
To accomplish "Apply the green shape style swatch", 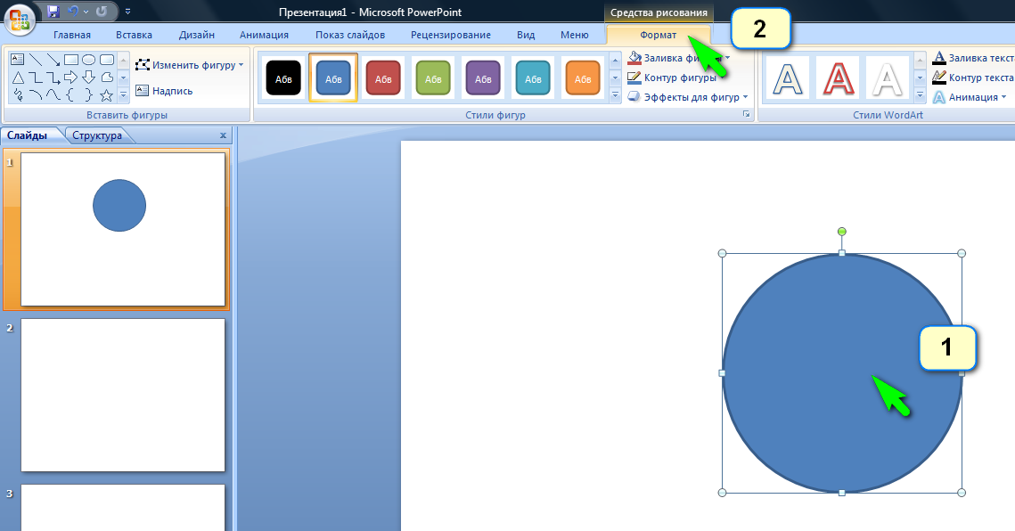I will coord(433,78).
